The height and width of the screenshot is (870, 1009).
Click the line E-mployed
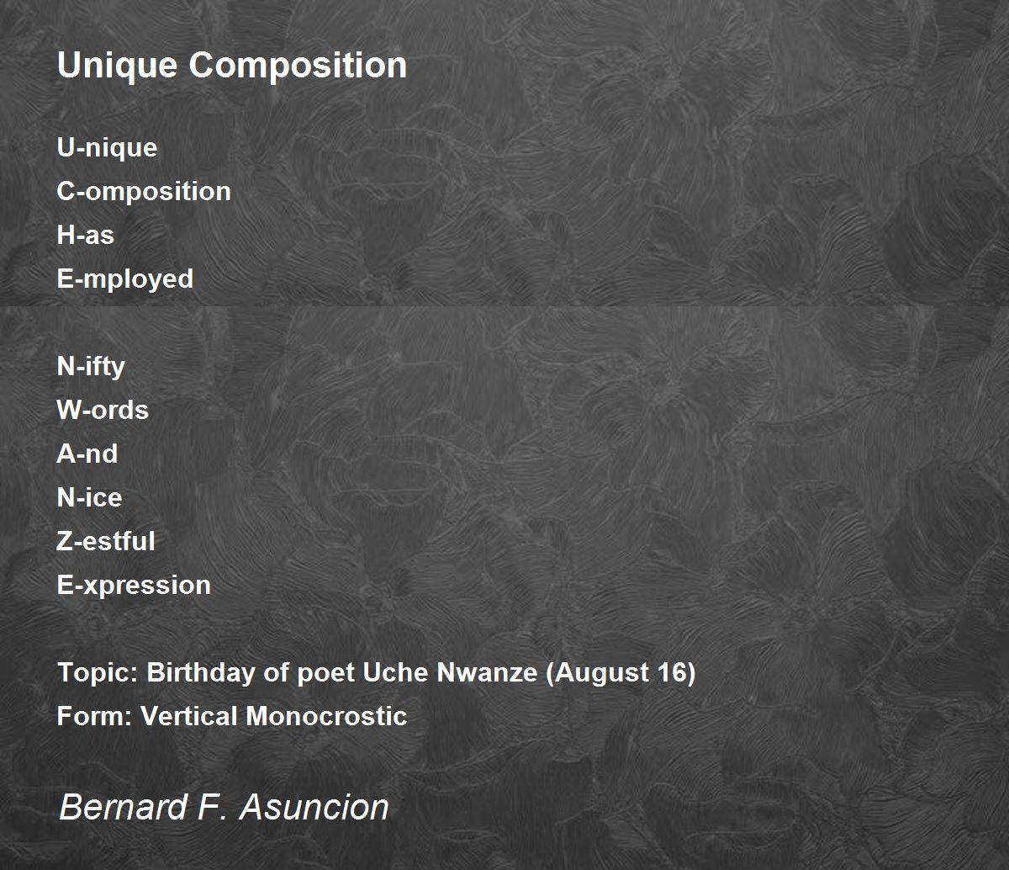pyautogui.click(x=125, y=279)
